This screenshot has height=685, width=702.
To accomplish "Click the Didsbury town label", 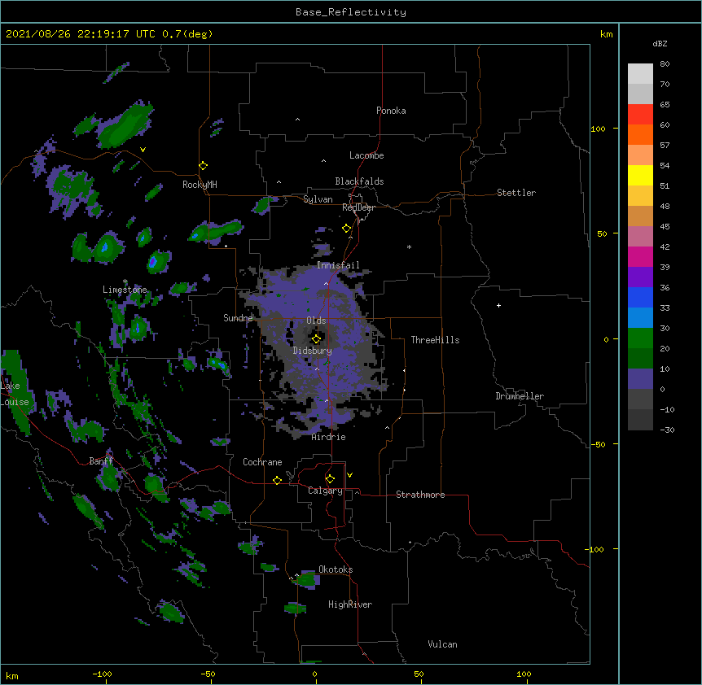I will click(313, 351).
